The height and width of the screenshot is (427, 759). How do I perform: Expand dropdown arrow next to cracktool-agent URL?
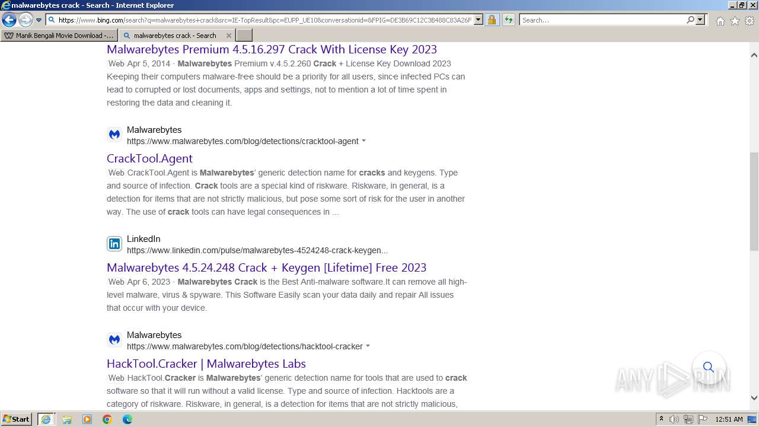363,141
